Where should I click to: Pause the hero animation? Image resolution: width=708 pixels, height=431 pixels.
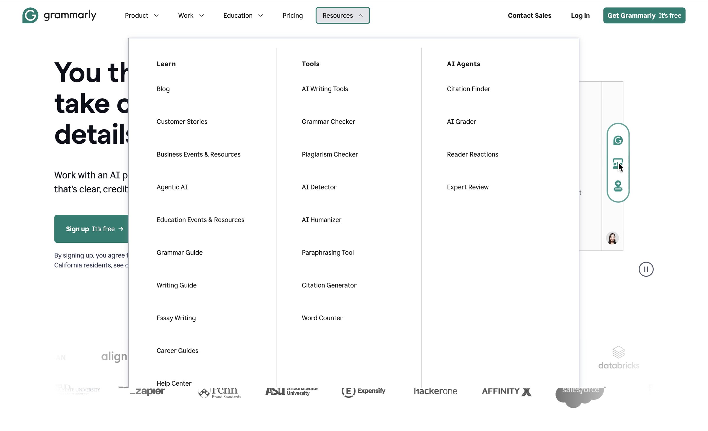(646, 269)
